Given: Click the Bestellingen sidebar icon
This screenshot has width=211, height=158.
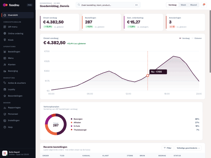Looking at the screenshot, I should coord(5,51).
